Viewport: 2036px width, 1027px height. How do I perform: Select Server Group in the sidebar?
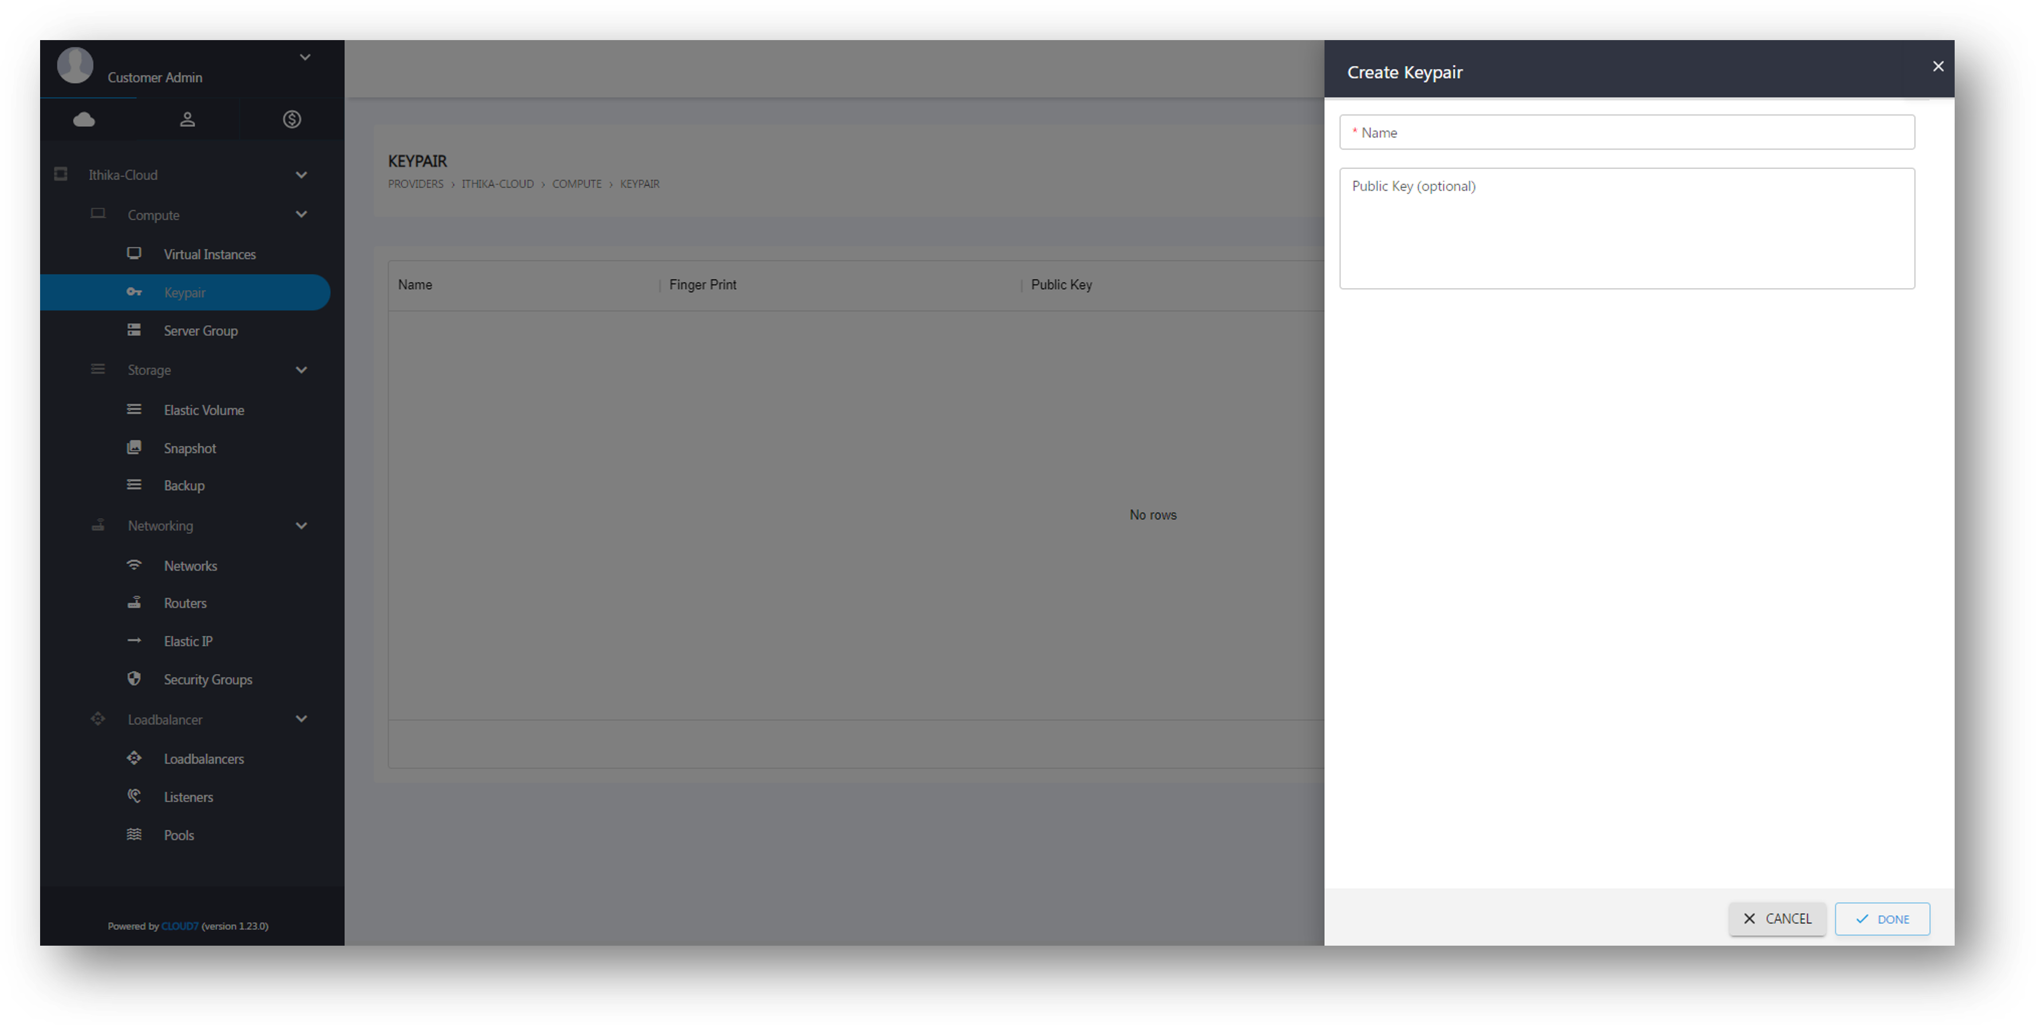tap(201, 331)
